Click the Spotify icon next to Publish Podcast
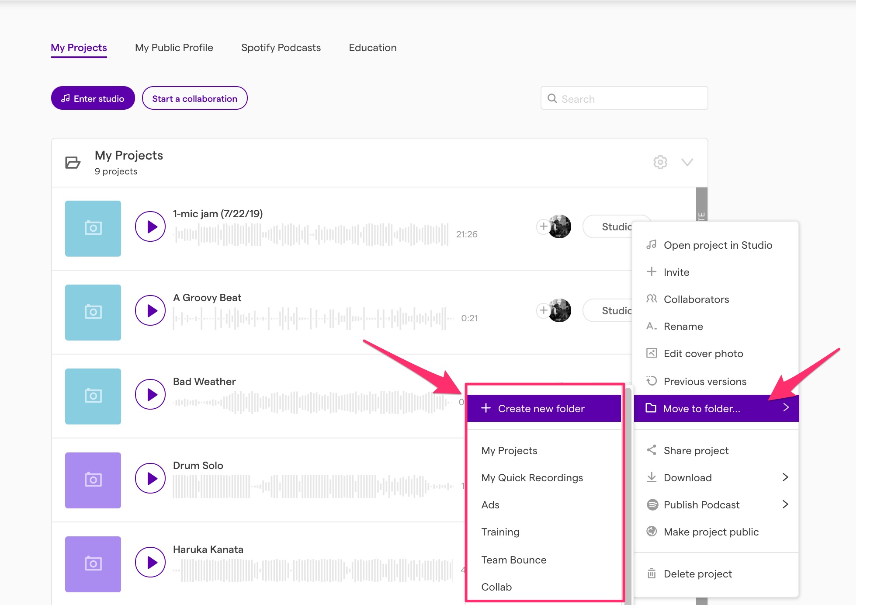The width and height of the screenshot is (874, 605). (x=652, y=504)
